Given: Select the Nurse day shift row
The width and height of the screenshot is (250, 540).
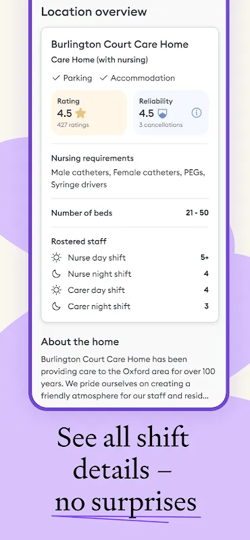Looking at the screenshot, I should pos(130,258).
